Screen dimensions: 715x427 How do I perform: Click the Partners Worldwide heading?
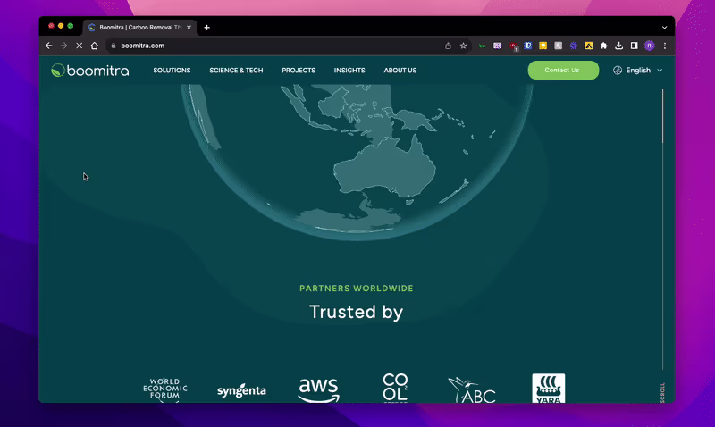(357, 289)
